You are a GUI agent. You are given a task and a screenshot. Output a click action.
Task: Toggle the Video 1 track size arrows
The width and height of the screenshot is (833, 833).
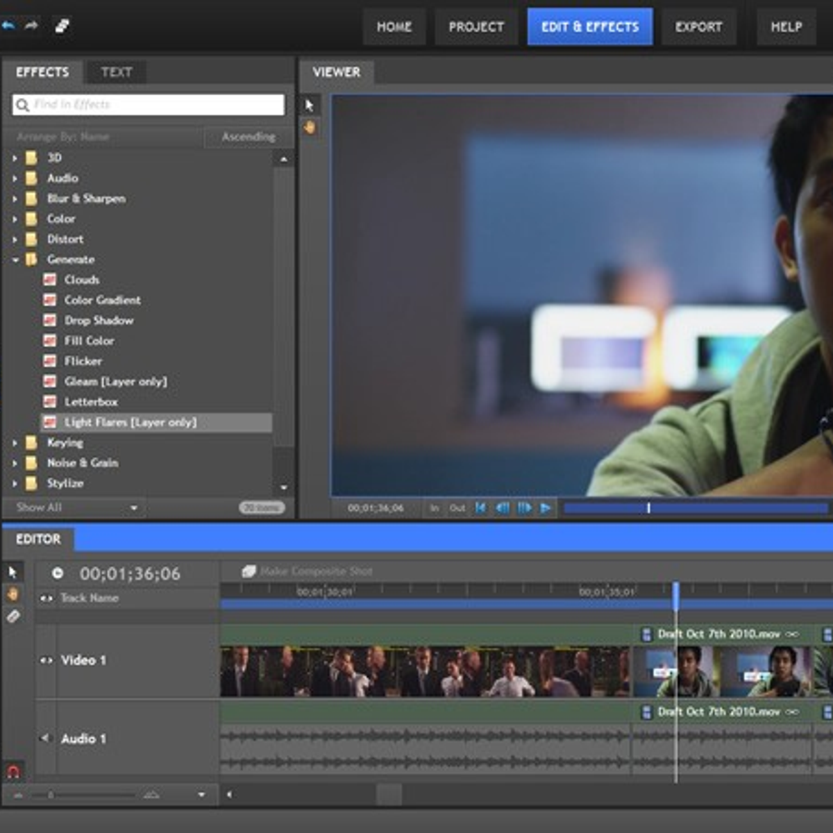coord(47,660)
